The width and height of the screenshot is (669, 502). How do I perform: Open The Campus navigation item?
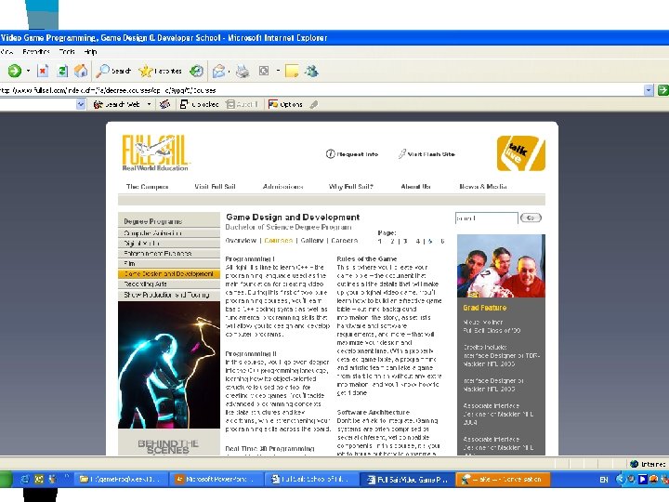click(x=147, y=187)
